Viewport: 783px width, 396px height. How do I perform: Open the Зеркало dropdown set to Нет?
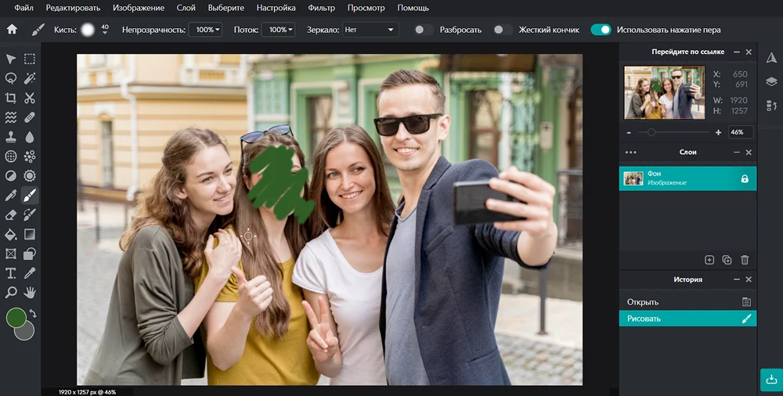[x=370, y=30]
